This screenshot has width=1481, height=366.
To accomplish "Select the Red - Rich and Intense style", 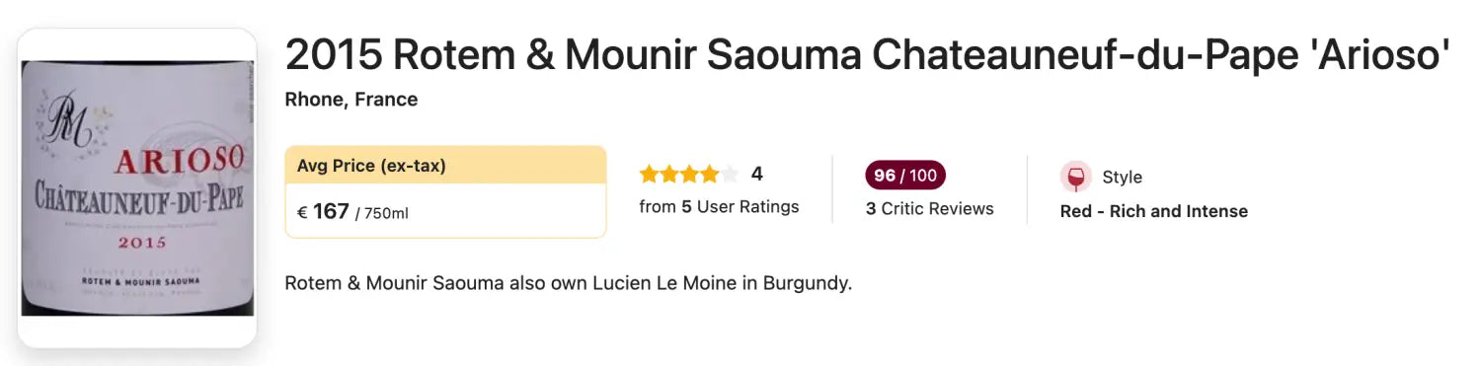I will (1154, 211).
